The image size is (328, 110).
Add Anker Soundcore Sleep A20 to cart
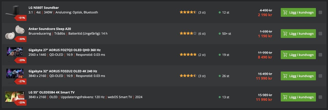(298, 33)
